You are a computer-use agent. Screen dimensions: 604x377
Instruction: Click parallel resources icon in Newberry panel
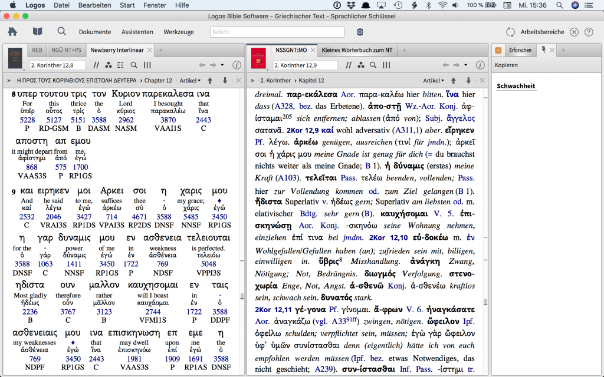(x=95, y=65)
